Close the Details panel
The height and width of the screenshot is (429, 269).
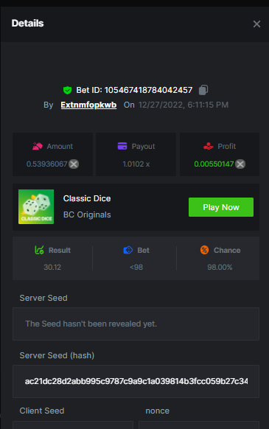256,24
